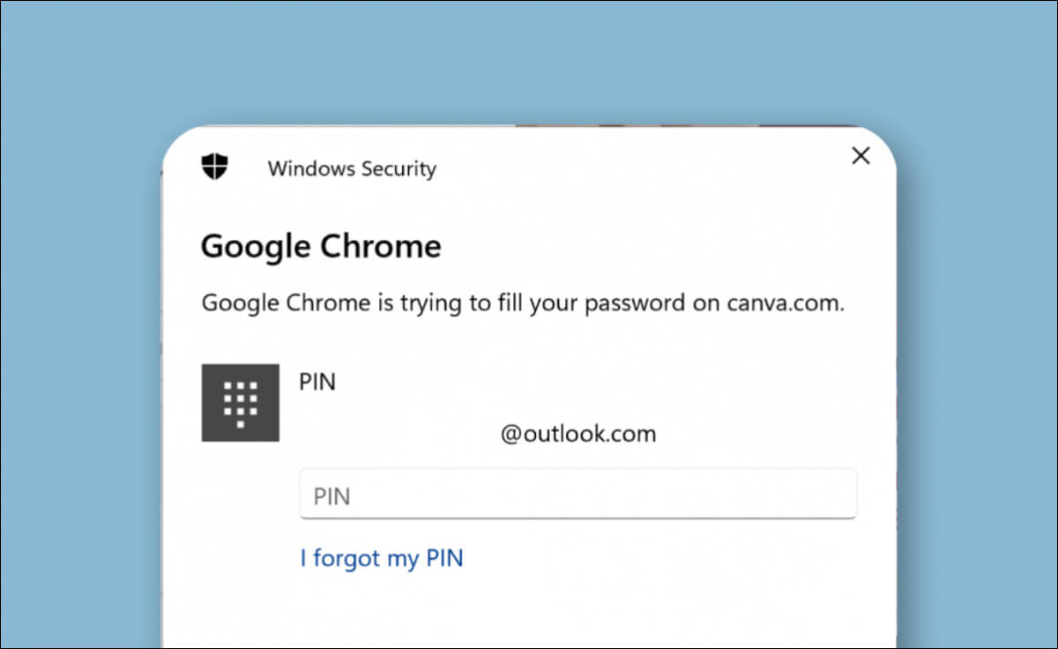
Task: Select the @outlook.com account text
Action: point(578,434)
